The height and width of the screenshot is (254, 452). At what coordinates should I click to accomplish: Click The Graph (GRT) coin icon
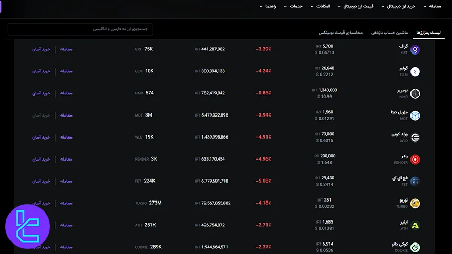415,49
